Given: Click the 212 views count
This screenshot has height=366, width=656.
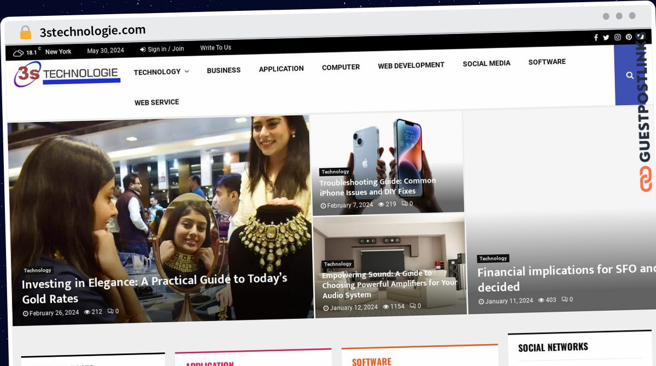Looking at the screenshot, I should point(97,312).
